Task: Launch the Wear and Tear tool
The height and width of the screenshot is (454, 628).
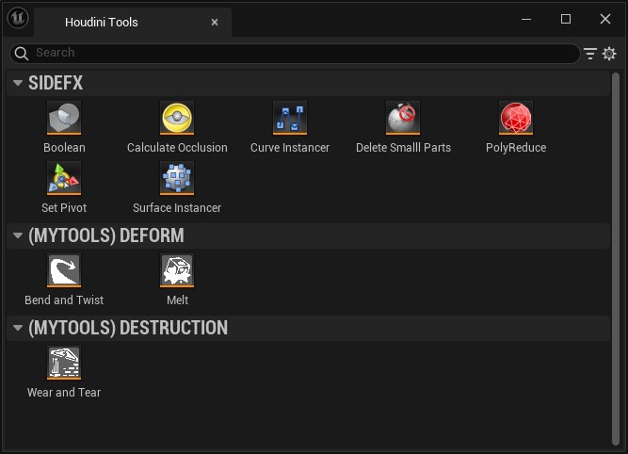Action: [64, 364]
